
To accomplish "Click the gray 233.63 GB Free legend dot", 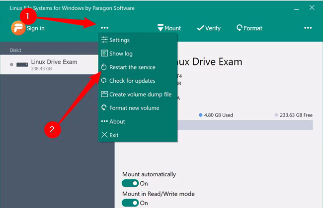I will click(x=276, y=115).
